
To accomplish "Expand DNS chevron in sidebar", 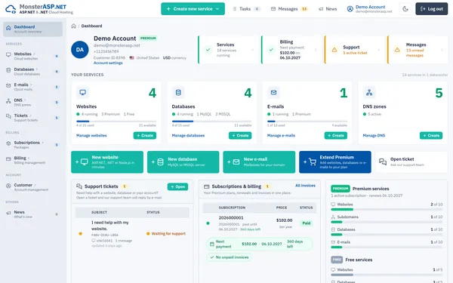I will [x=25, y=100].
